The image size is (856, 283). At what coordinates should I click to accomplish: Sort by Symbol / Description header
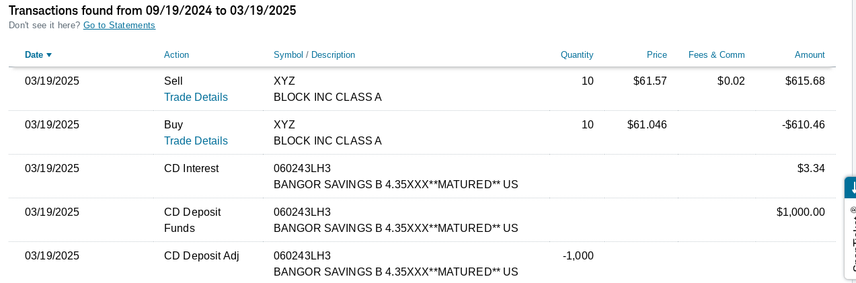point(314,55)
